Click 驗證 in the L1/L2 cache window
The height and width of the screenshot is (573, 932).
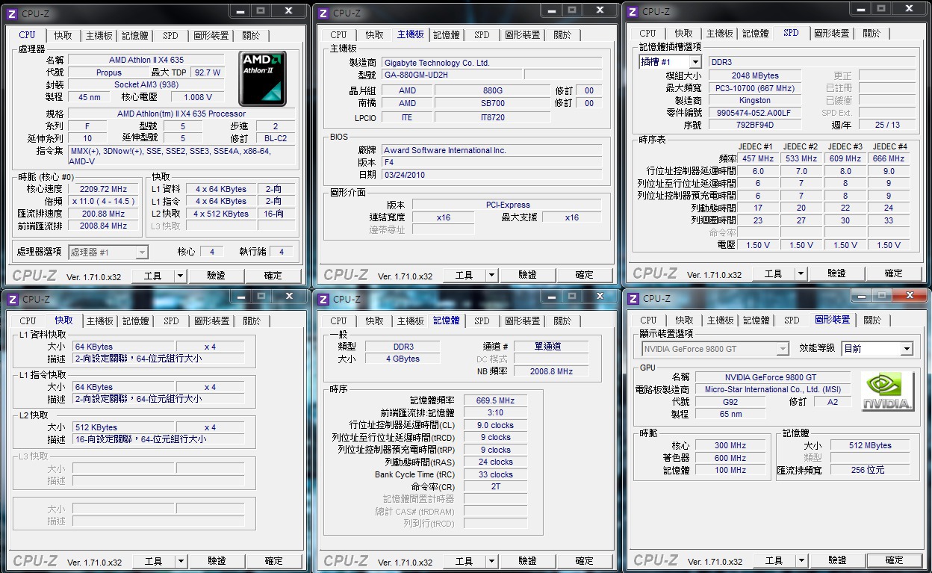(x=217, y=561)
